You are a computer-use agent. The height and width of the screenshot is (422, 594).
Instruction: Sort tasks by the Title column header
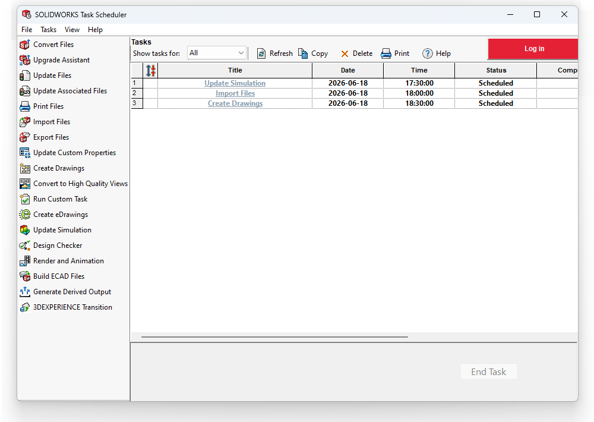point(235,71)
